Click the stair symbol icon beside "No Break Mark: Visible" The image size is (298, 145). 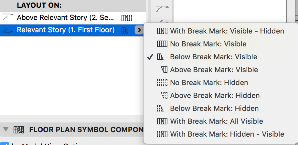point(162,44)
